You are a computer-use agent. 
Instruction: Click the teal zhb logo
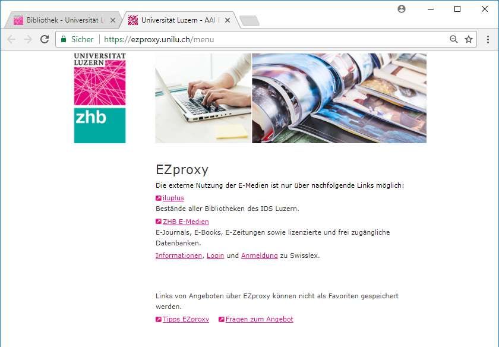(x=100, y=125)
